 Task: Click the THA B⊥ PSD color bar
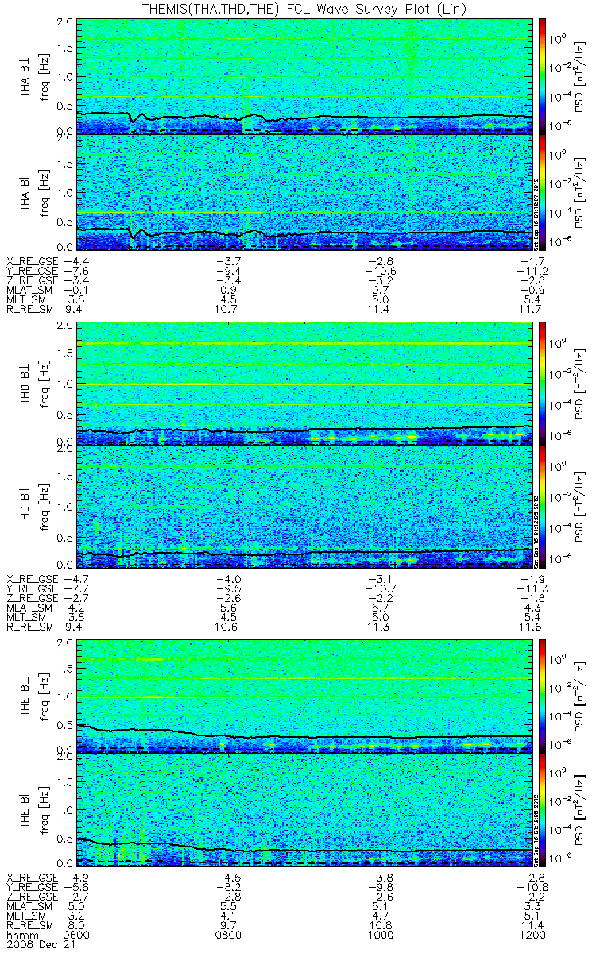[x=543, y=75]
